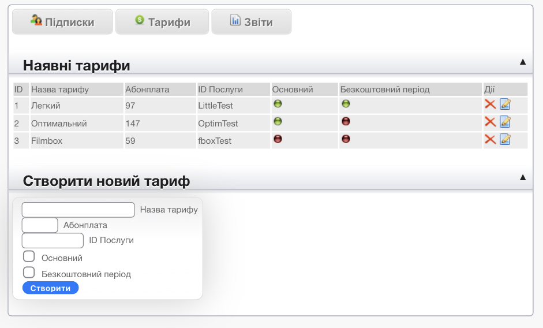The width and height of the screenshot is (543, 328).
Task: Collapse the Наявні тарифи section
Action: (x=523, y=62)
